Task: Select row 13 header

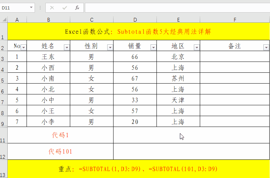Action: click(3, 169)
